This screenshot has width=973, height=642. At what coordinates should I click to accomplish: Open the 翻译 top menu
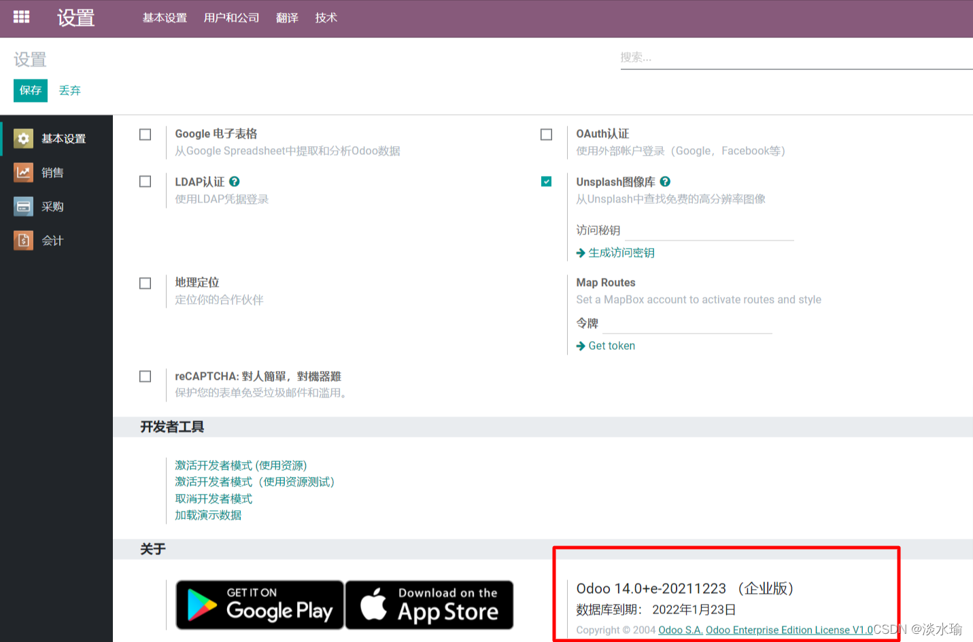(287, 18)
